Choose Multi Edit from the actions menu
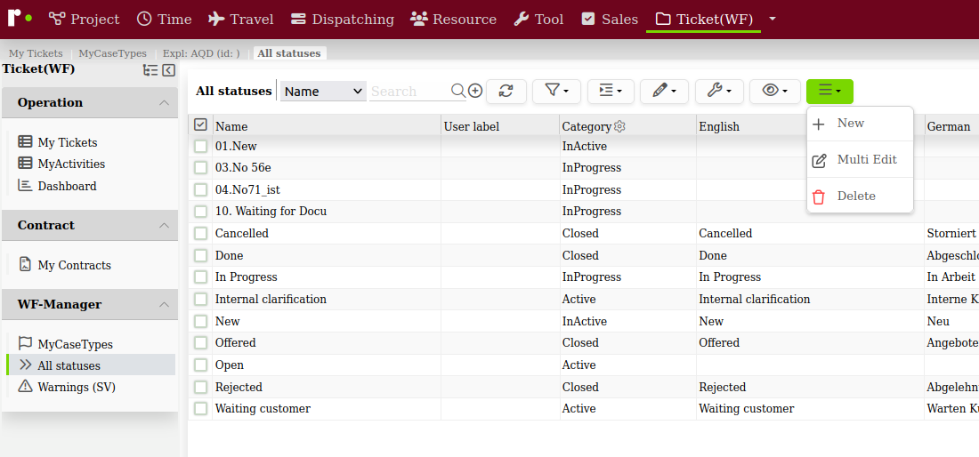This screenshot has height=457, width=979. coord(860,160)
